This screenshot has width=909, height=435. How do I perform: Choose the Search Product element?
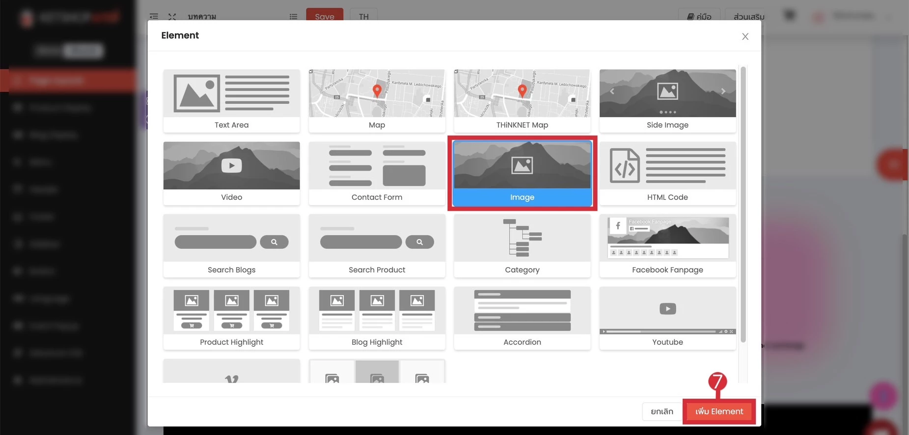(x=377, y=245)
